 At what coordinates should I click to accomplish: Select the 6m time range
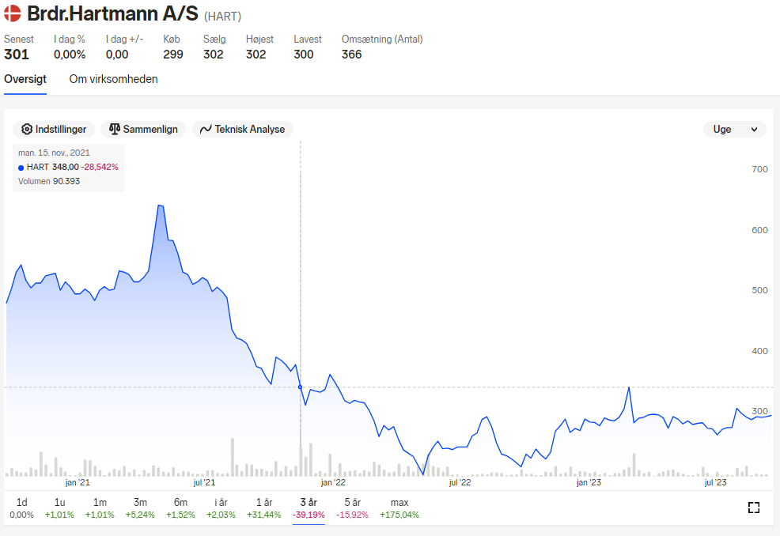pos(180,508)
